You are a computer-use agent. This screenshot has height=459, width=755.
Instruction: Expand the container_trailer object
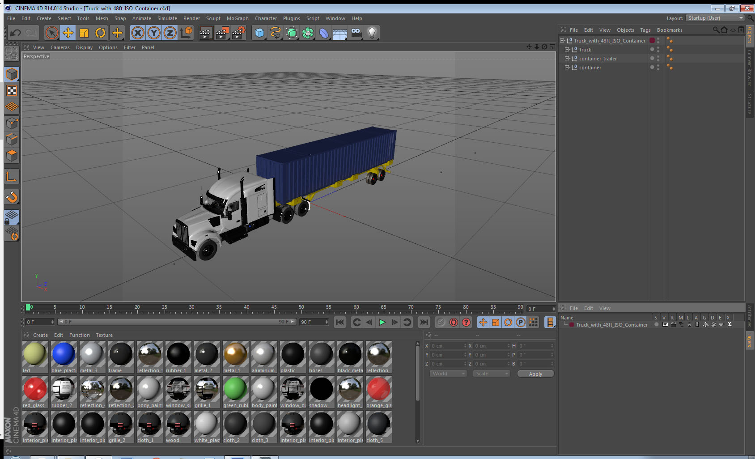click(567, 59)
